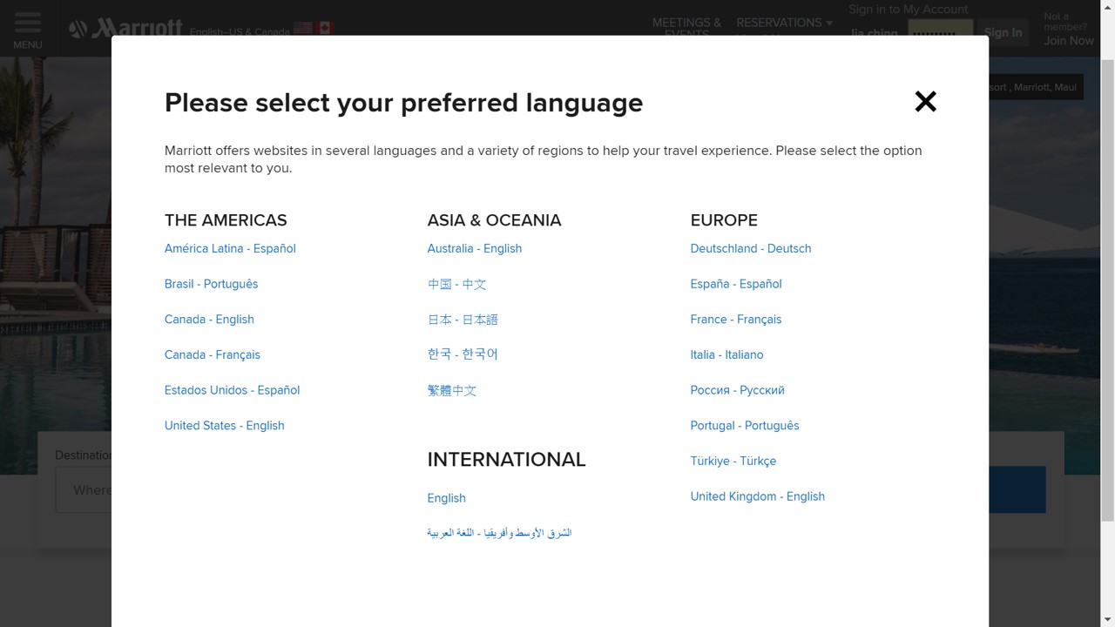Choose United States - English
Screen dimensions: 1115x627
[224, 426]
